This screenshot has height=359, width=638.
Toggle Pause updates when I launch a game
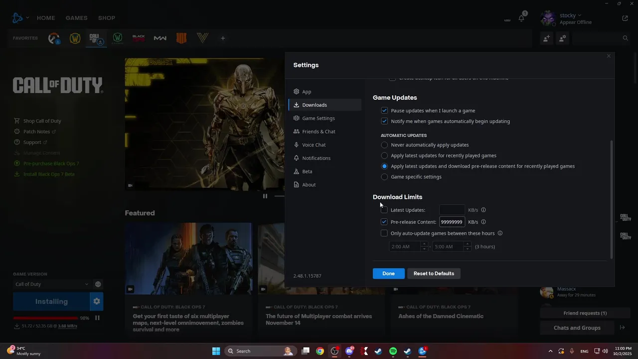[x=384, y=110]
